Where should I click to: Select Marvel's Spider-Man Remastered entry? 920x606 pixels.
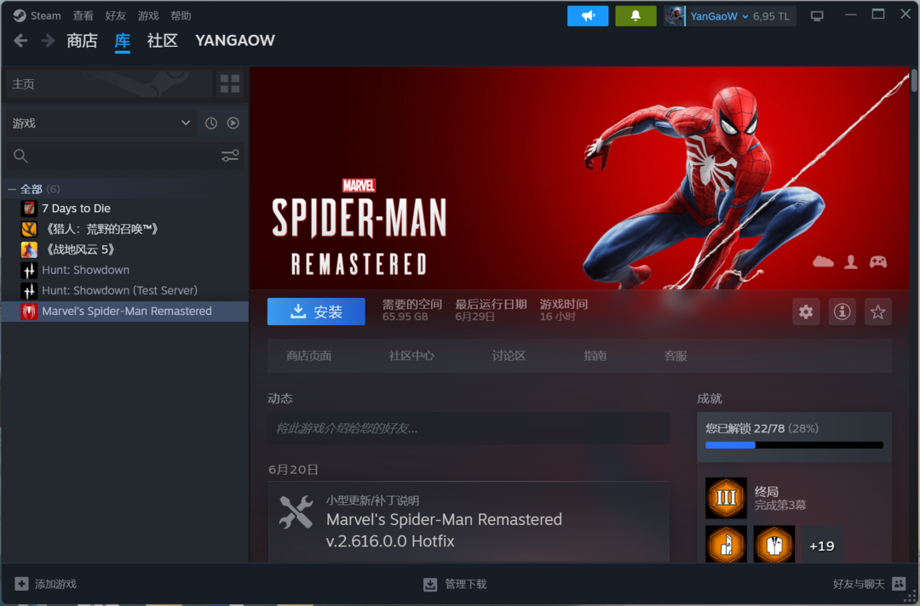pyautogui.click(x=124, y=312)
